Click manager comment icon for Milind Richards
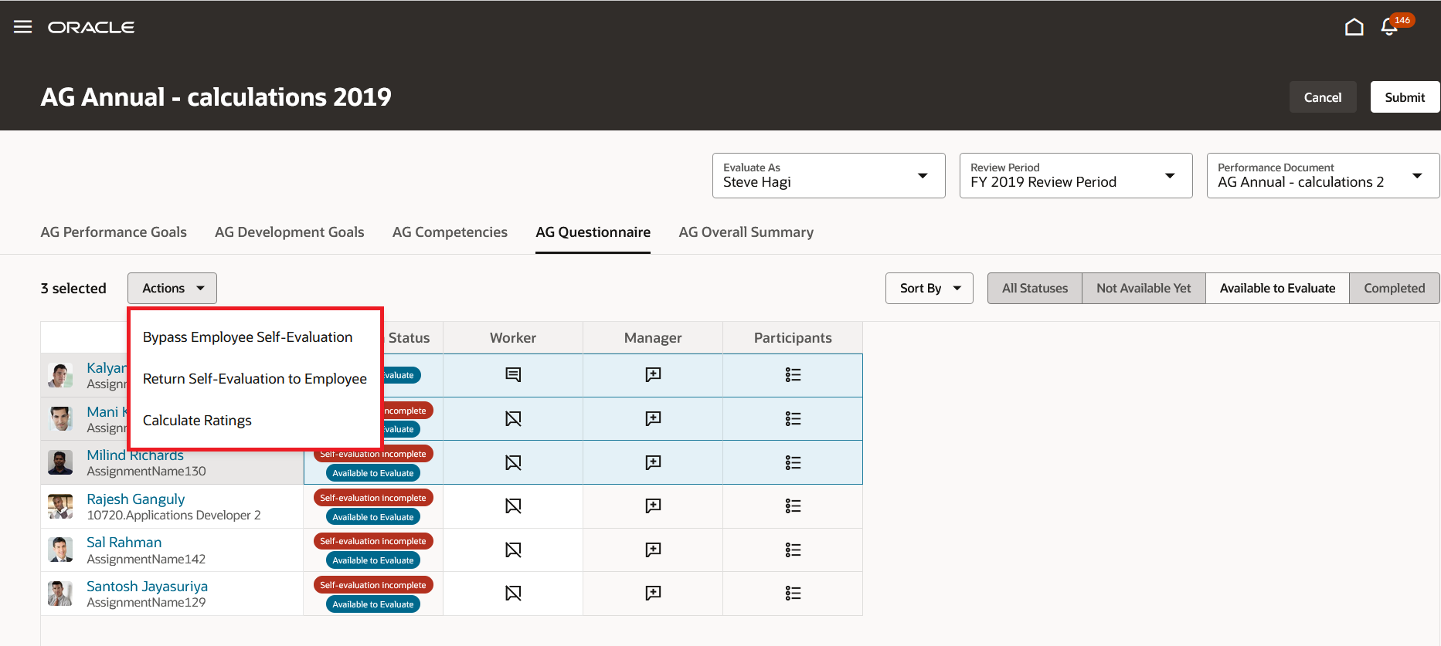Viewport: 1441px width, 646px height. point(653,462)
